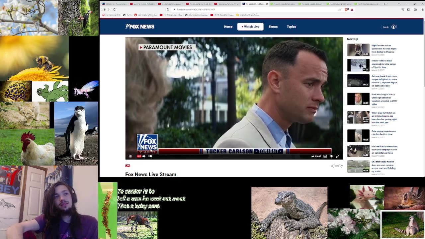Expand the account options kebab menu
The image size is (425, 239).
[x=396, y=27]
